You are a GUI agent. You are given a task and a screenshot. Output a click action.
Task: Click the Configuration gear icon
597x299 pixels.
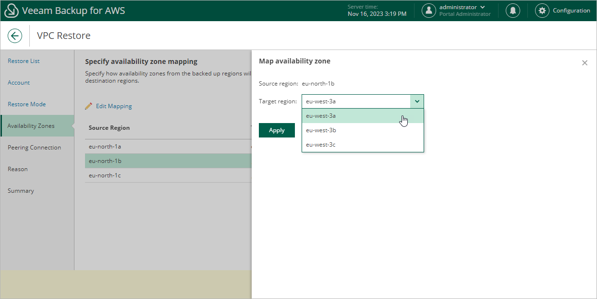pos(542,11)
